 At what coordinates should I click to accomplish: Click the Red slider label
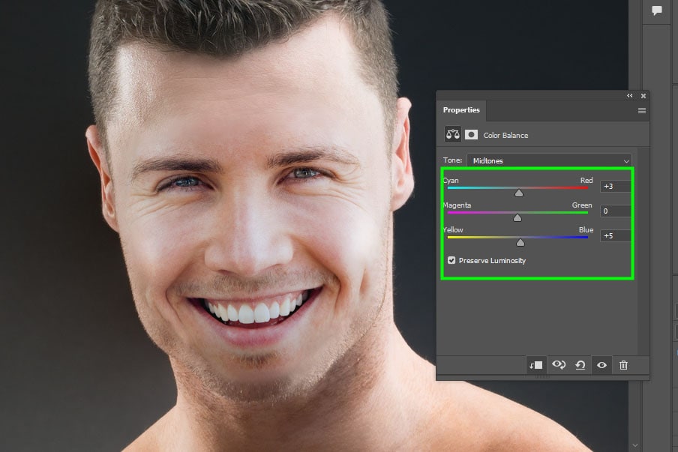pyautogui.click(x=586, y=180)
